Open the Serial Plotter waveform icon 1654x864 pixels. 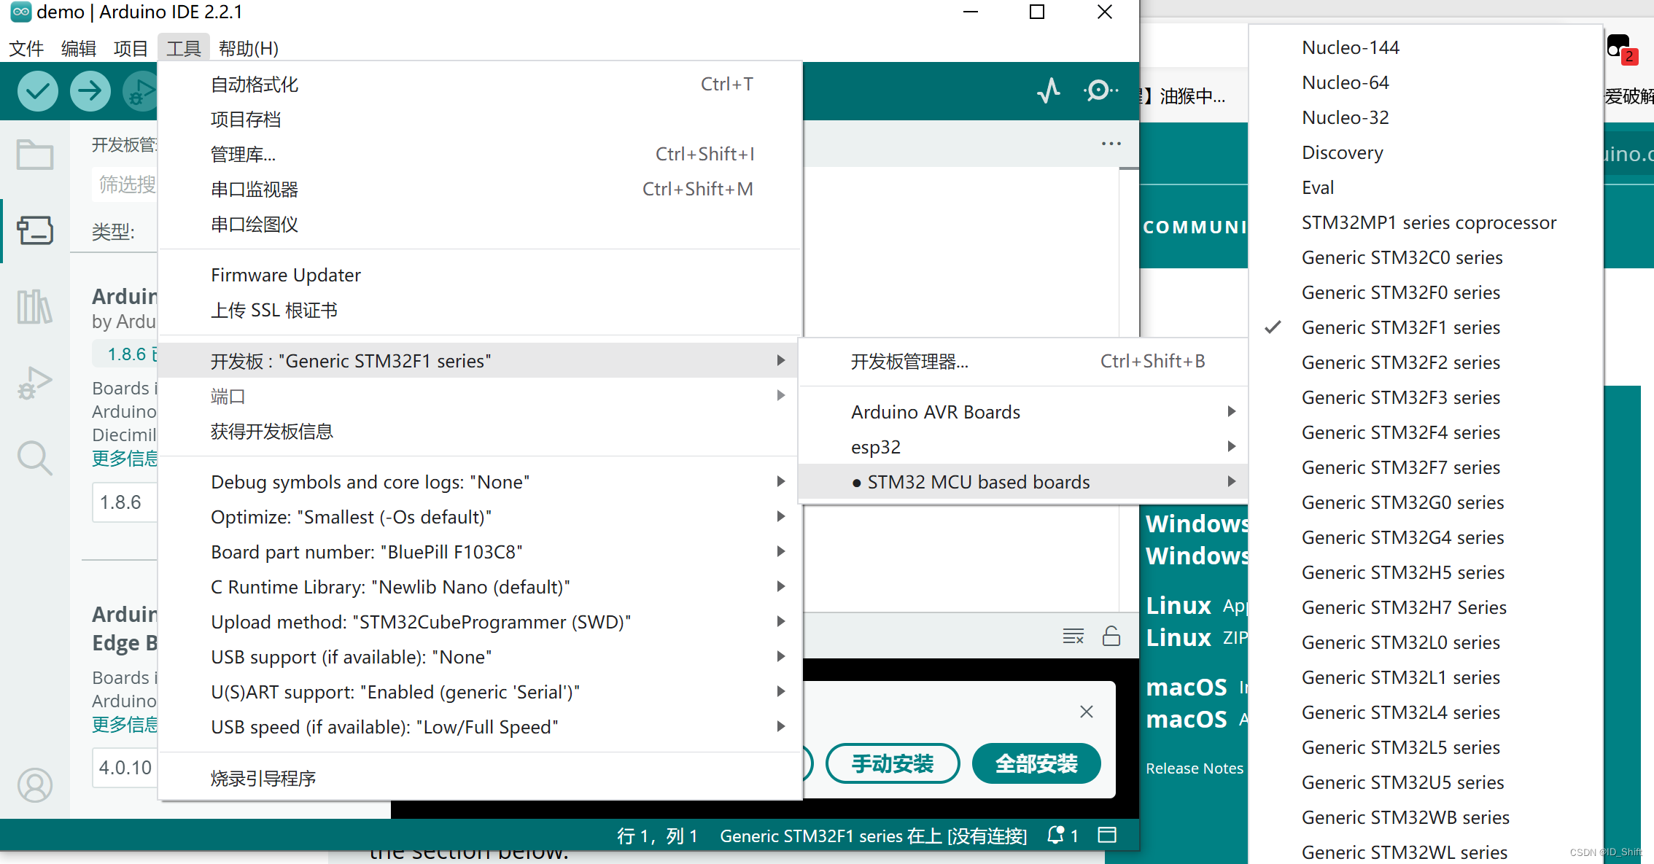pos(1049,91)
